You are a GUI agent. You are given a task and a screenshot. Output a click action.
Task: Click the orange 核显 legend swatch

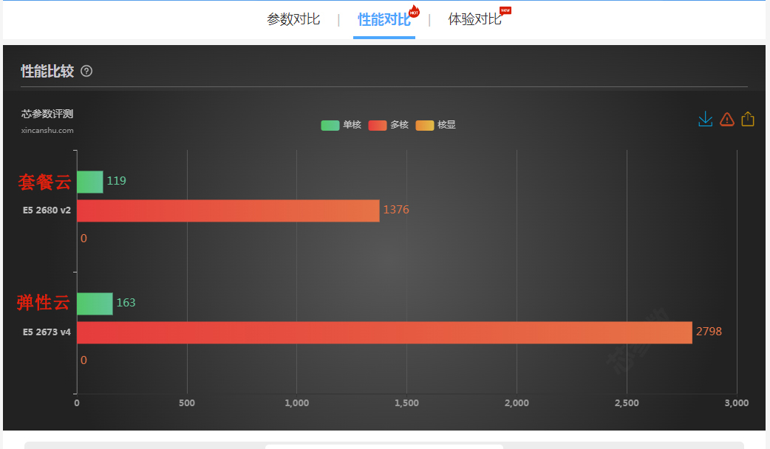(x=425, y=125)
